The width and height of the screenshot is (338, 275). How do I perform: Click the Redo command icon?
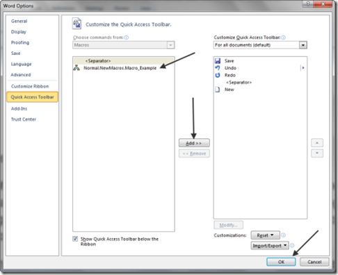218,75
